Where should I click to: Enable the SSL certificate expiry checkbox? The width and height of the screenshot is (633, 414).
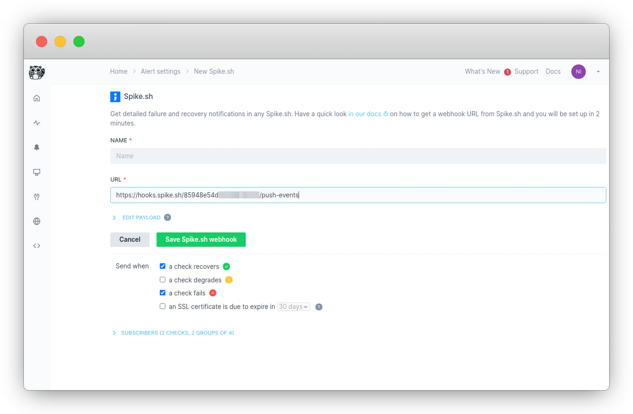point(163,306)
